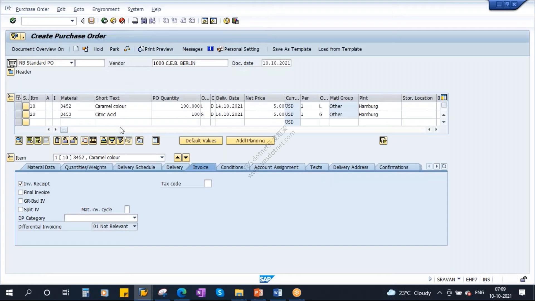The image size is (535, 301).
Task: Click Document Overview On
Action: (38, 49)
